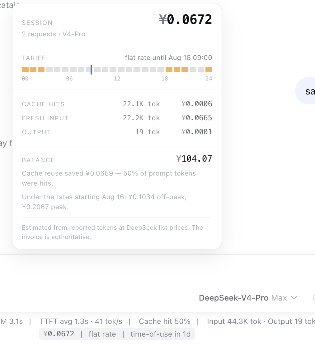The height and width of the screenshot is (345, 315).
Task: Click the 'flat rate' label in status pill
Action: 102,334
